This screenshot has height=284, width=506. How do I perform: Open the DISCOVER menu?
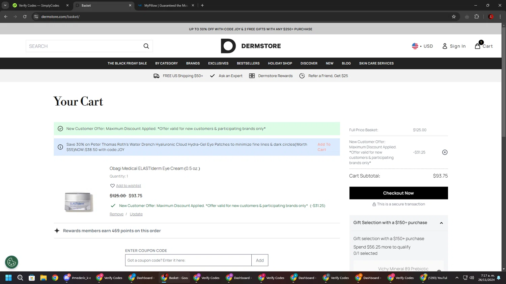tap(309, 63)
